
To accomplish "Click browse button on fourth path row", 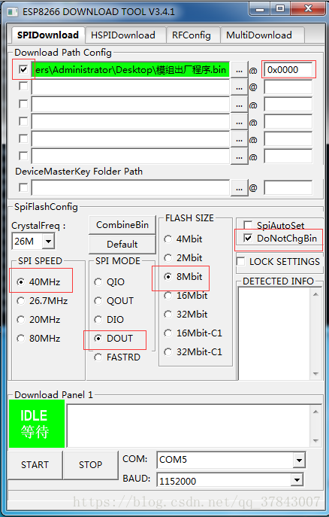I will (x=239, y=123).
